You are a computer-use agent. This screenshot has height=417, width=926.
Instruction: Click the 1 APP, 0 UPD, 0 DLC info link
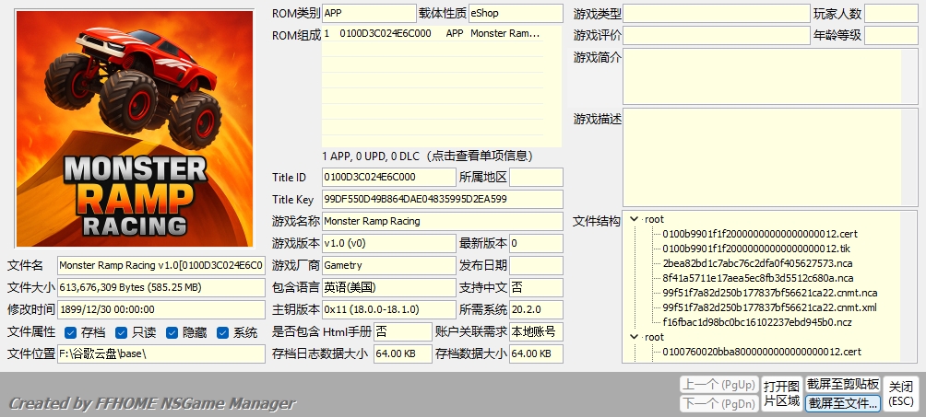[x=441, y=155]
